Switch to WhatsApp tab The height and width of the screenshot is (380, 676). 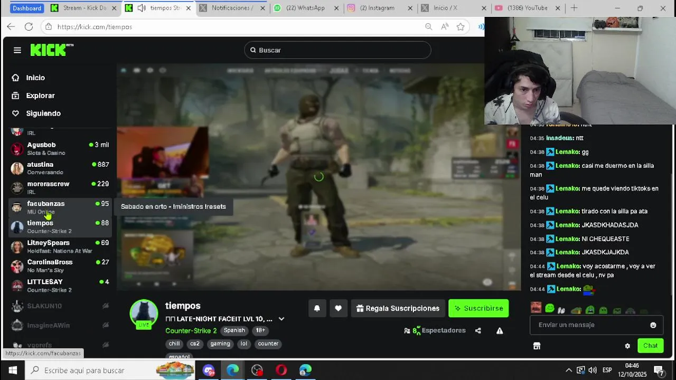pyautogui.click(x=305, y=8)
